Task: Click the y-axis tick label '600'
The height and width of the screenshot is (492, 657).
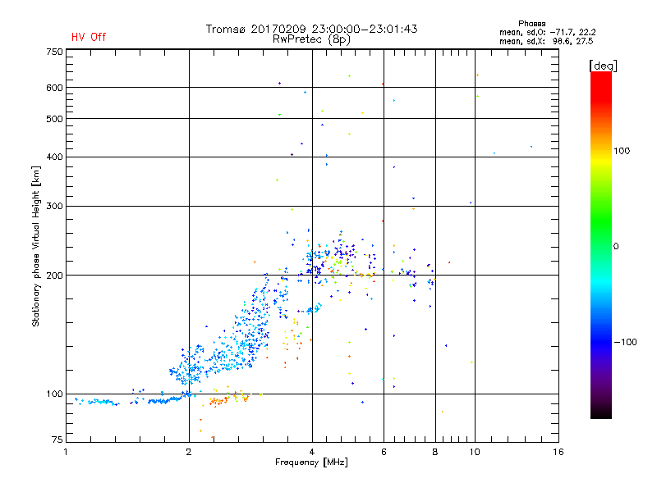Action: click(x=54, y=88)
